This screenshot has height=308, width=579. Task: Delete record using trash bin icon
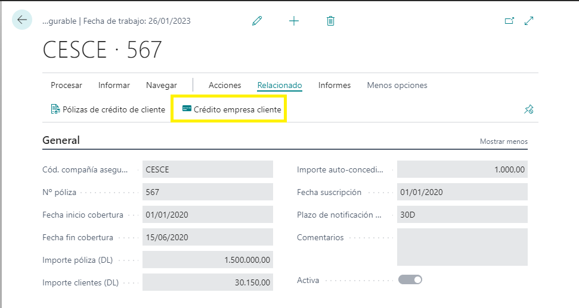[x=330, y=21]
